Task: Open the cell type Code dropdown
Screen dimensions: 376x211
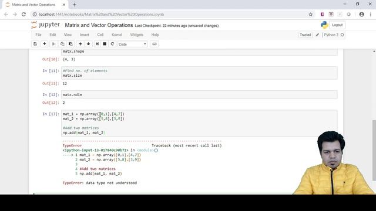Action: (x=132, y=45)
